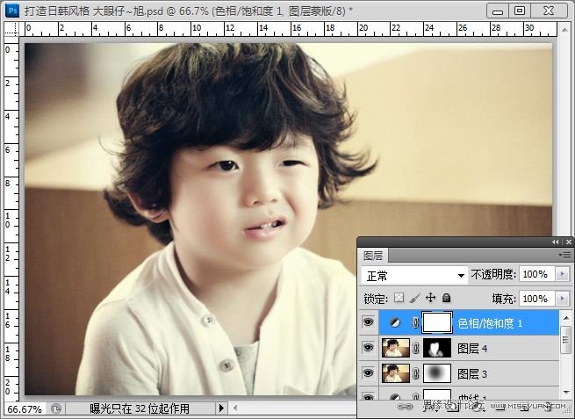Click the layers list scrollbar thumb

566,340
